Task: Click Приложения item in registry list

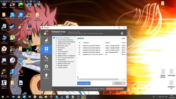Action: tap(61, 48)
